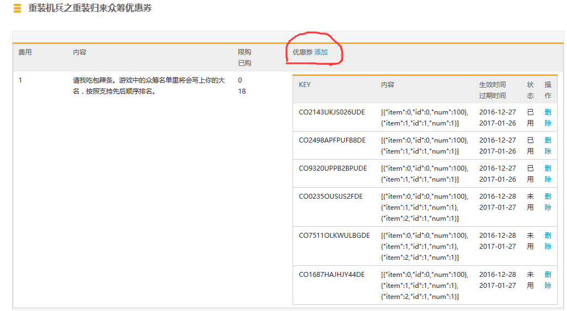Click the purchase limit value 0

click(240, 80)
